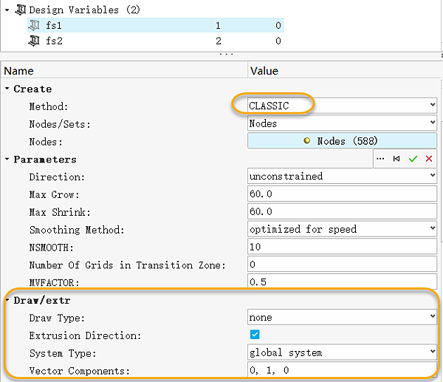
Task: Click the Design Variables (2) label
Action: (x=84, y=10)
